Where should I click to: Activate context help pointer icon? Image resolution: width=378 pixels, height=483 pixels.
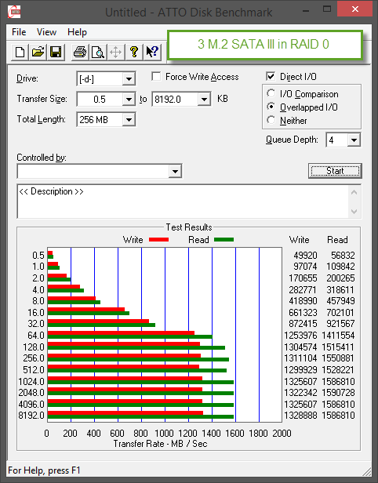tap(152, 52)
